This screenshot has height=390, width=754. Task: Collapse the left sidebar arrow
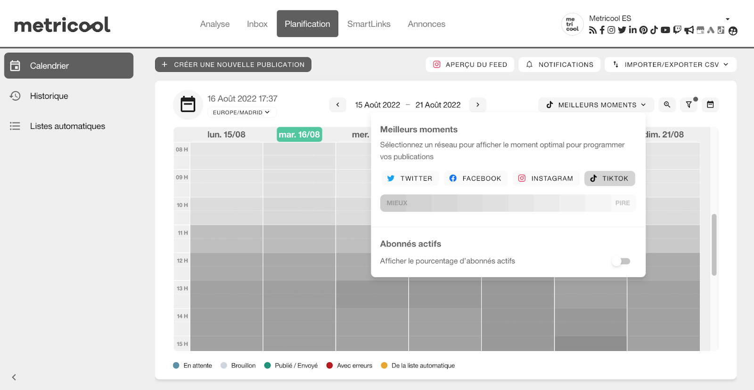pos(14,377)
